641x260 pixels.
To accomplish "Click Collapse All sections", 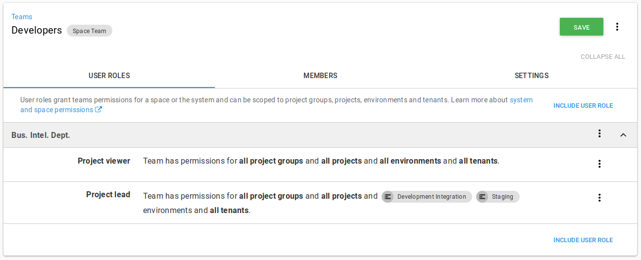I will click(x=602, y=57).
